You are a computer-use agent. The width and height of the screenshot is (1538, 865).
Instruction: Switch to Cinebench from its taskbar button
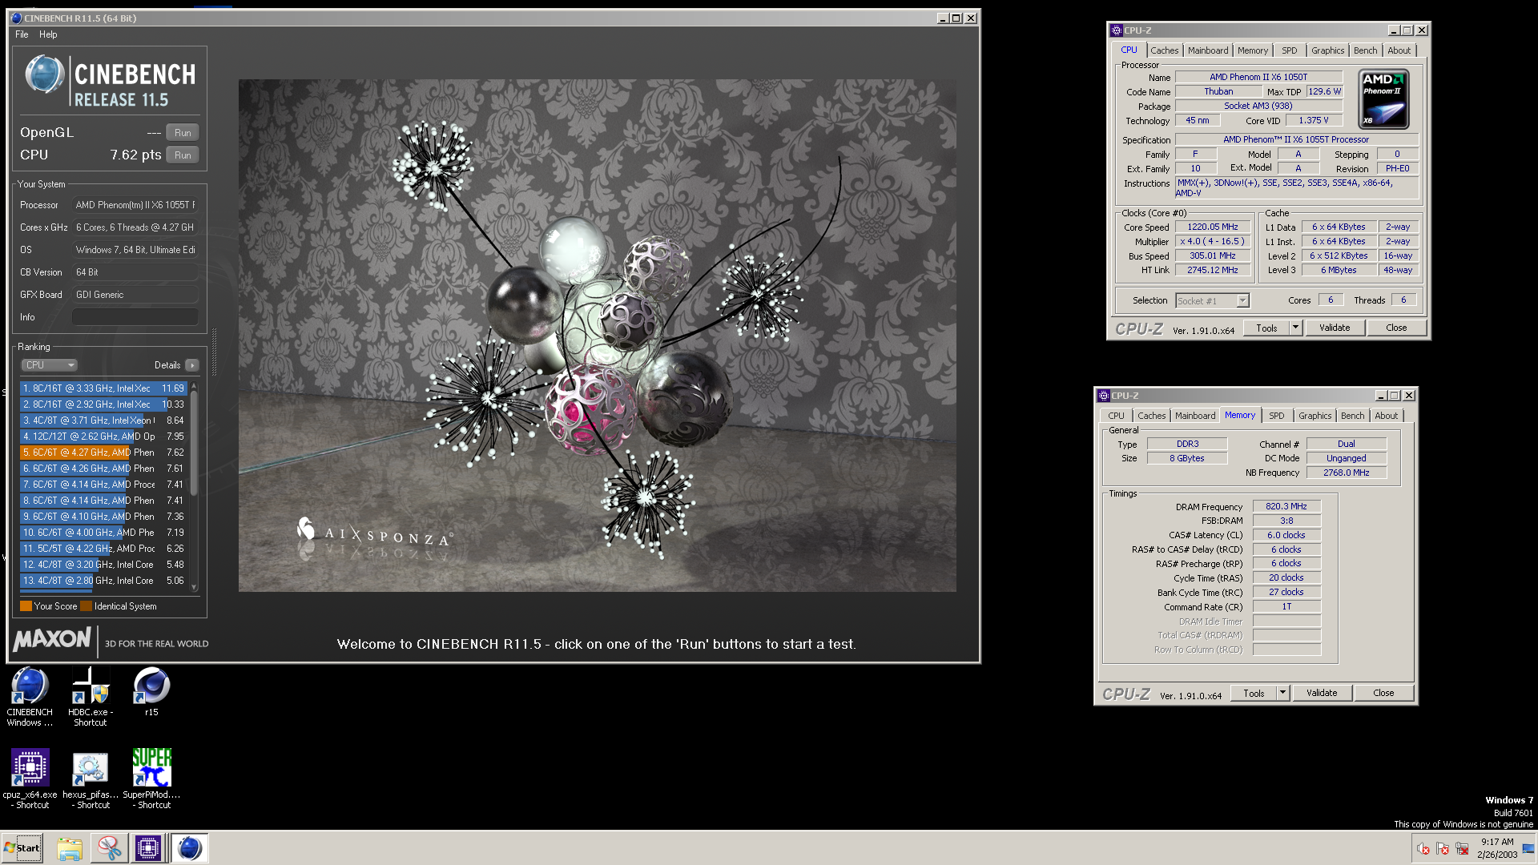click(x=190, y=848)
